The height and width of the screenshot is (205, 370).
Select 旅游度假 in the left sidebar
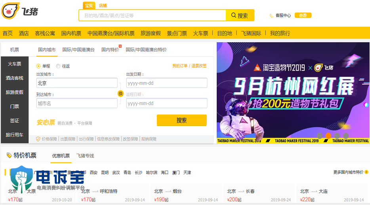pos(15,92)
